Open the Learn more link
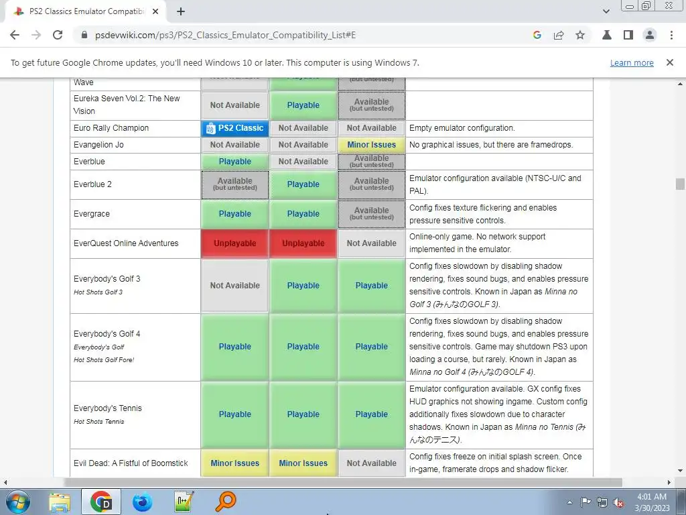 tap(632, 62)
